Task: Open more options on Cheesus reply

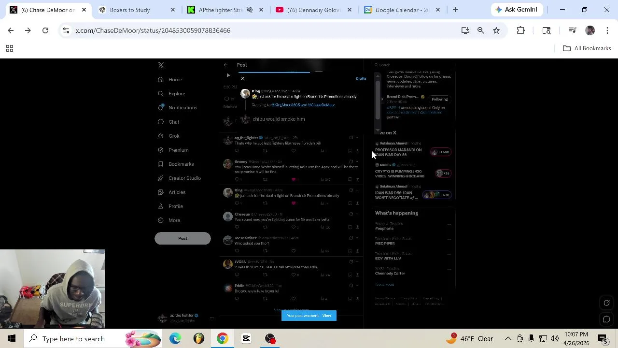Action: point(357,214)
